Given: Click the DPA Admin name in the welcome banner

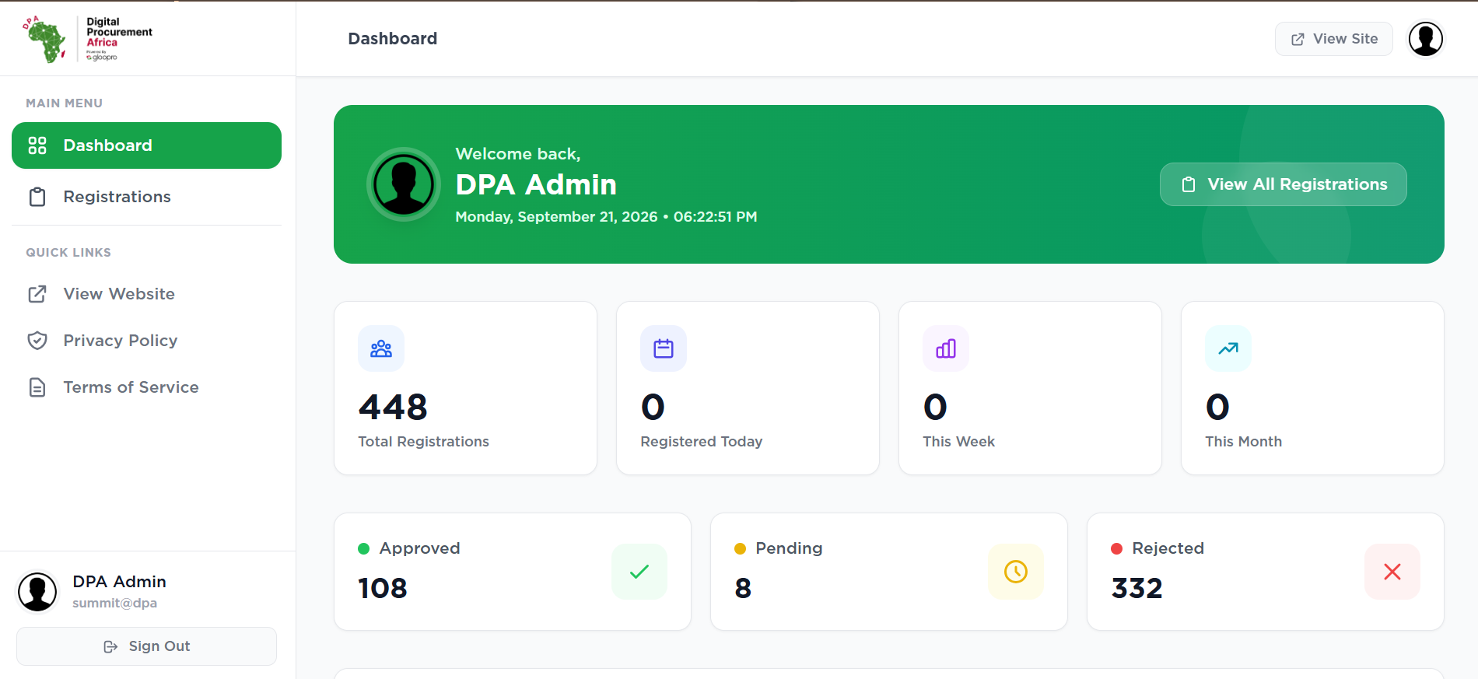Looking at the screenshot, I should [x=536, y=184].
